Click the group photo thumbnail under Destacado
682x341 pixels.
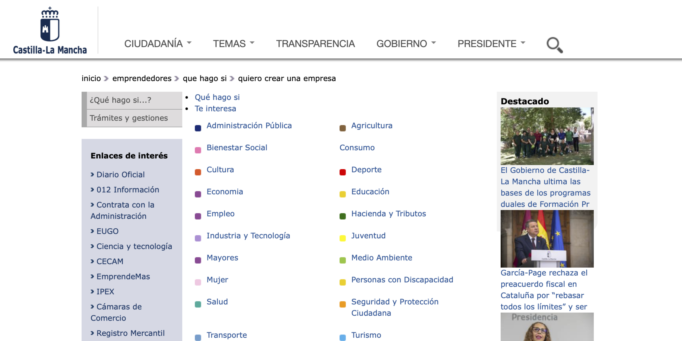[x=547, y=136]
